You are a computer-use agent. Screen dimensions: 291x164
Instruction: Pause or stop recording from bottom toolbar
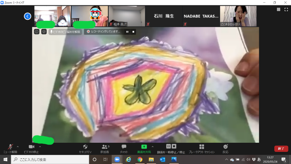pos(171,148)
